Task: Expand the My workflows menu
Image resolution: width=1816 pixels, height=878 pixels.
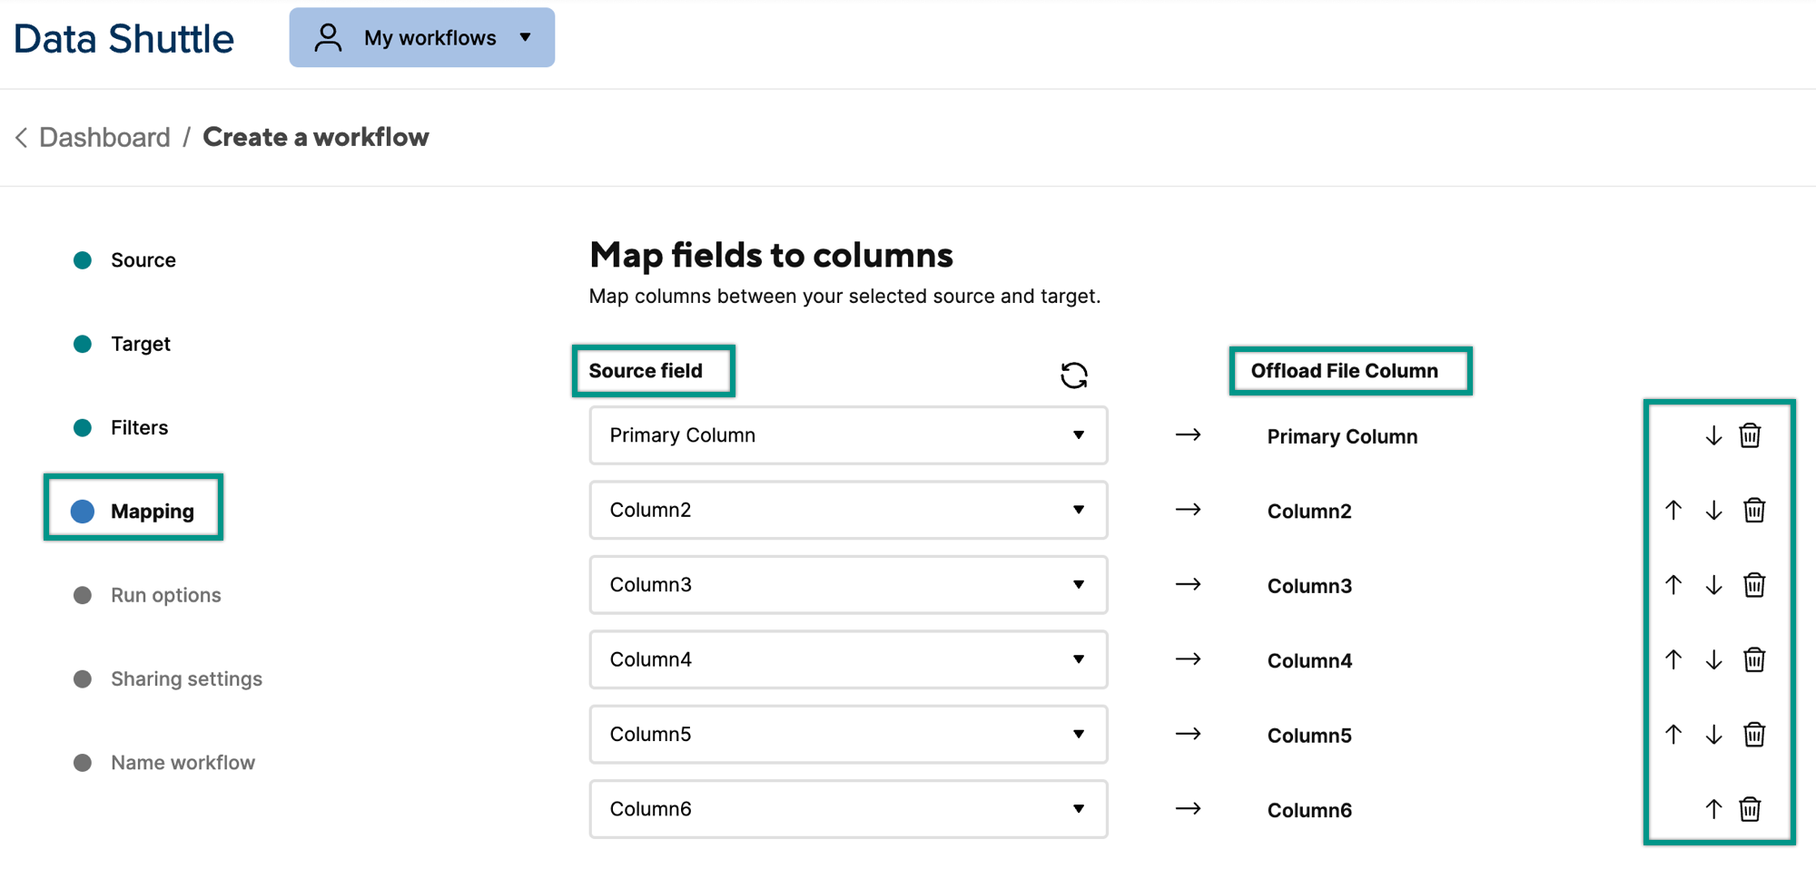Action: pos(422,37)
